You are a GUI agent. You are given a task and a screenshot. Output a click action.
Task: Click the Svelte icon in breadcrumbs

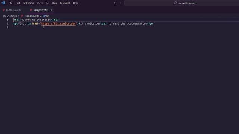point(22,16)
